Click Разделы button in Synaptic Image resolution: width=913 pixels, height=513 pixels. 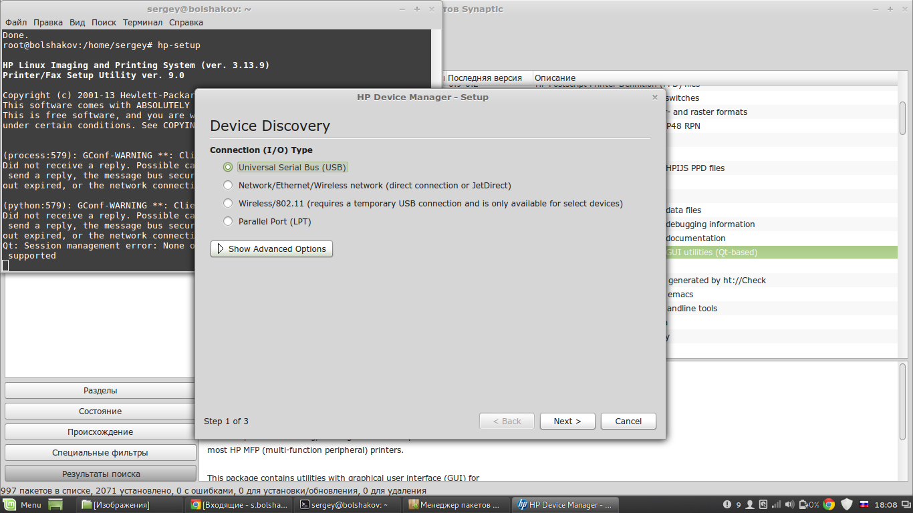(100, 390)
